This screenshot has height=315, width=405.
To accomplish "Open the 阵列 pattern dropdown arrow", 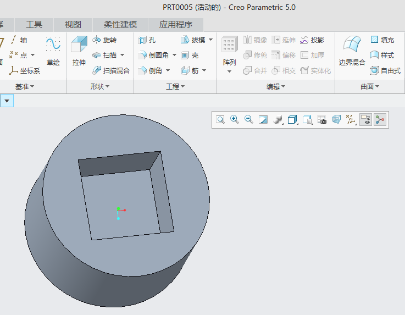I will click(229, 71).
